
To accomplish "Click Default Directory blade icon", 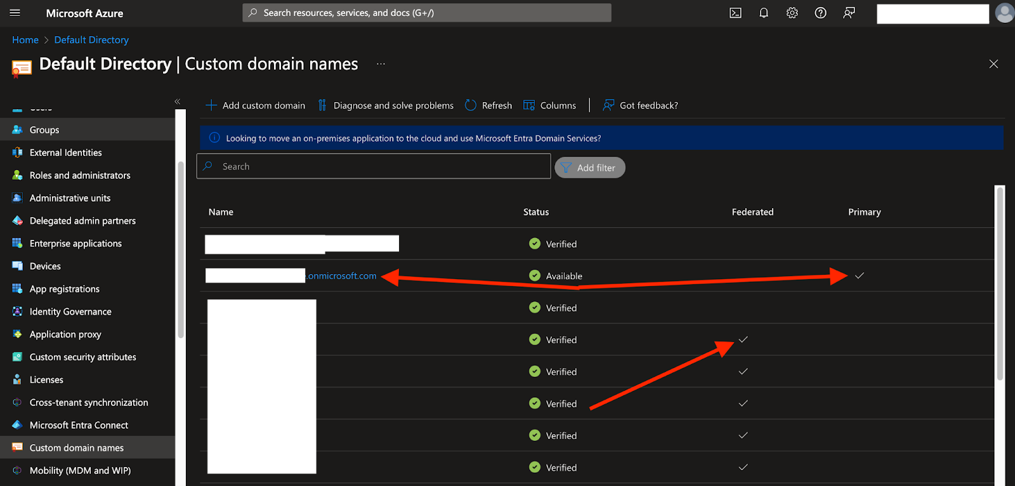I will tap(22, 68).
